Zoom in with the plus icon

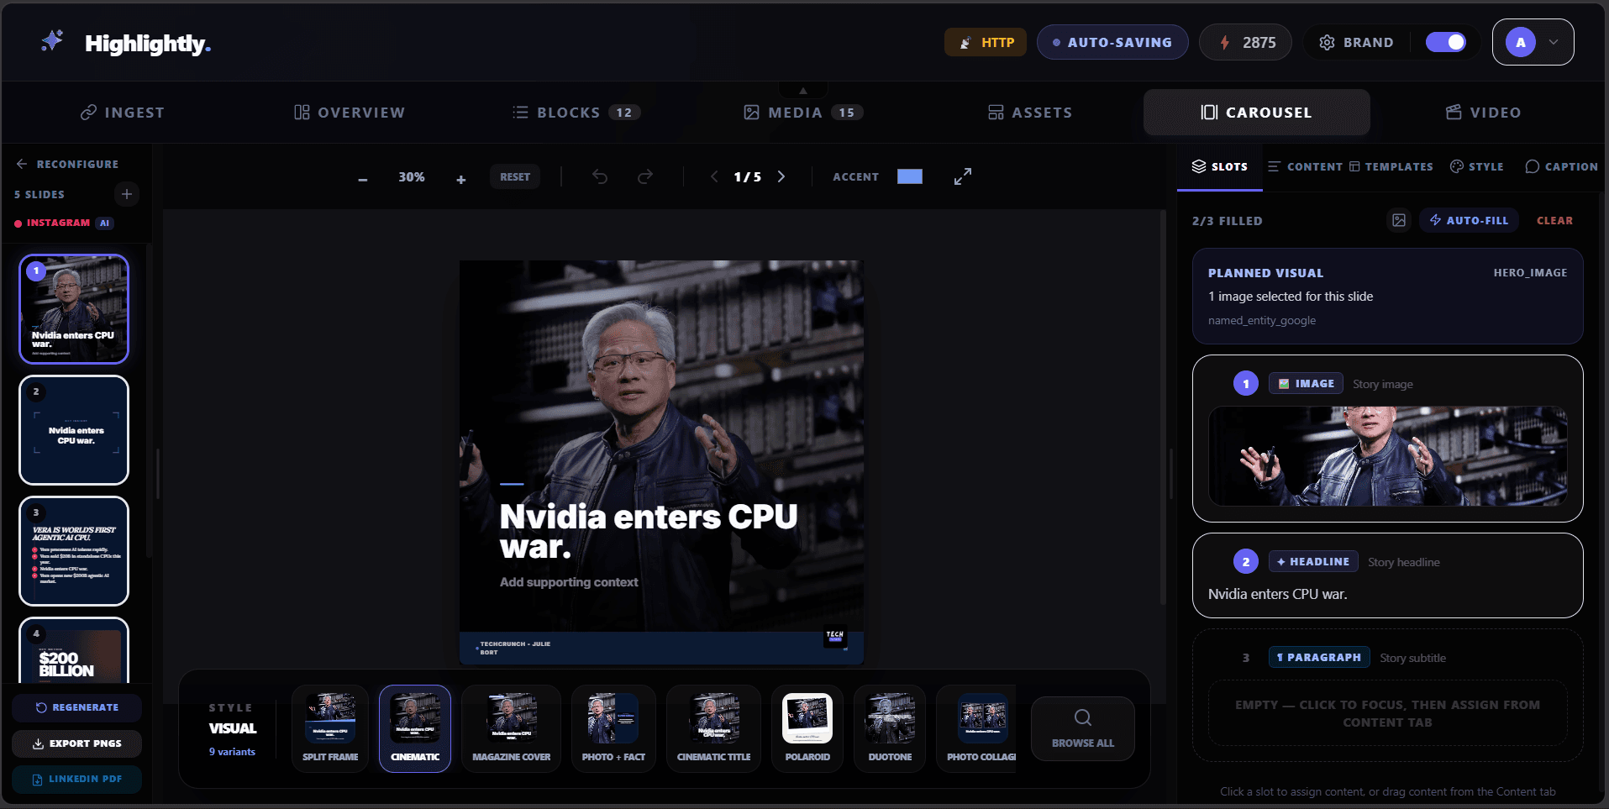tap(461, 179)
